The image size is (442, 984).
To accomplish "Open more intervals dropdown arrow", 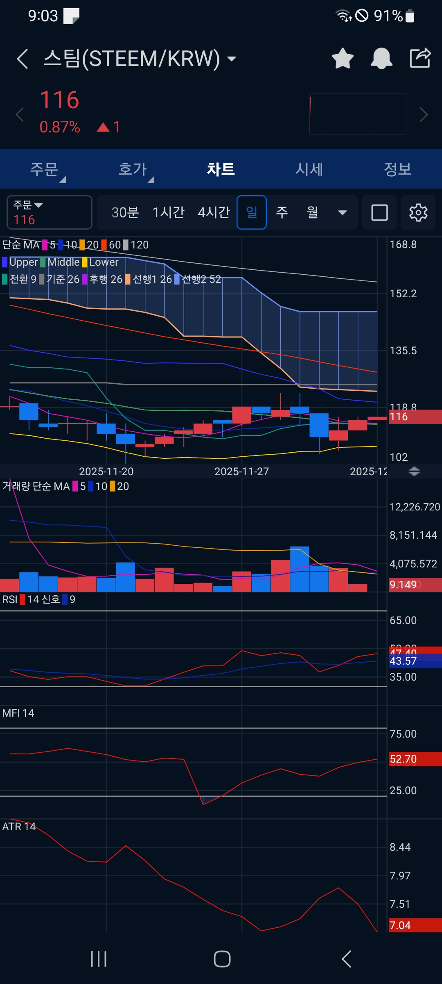I will [343, 212].
